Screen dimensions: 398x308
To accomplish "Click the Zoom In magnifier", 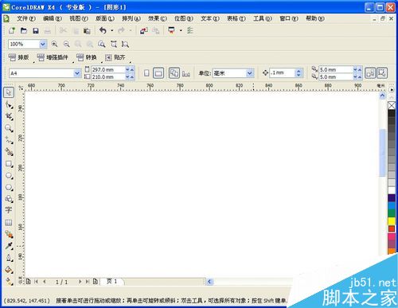I will point(54,44).
